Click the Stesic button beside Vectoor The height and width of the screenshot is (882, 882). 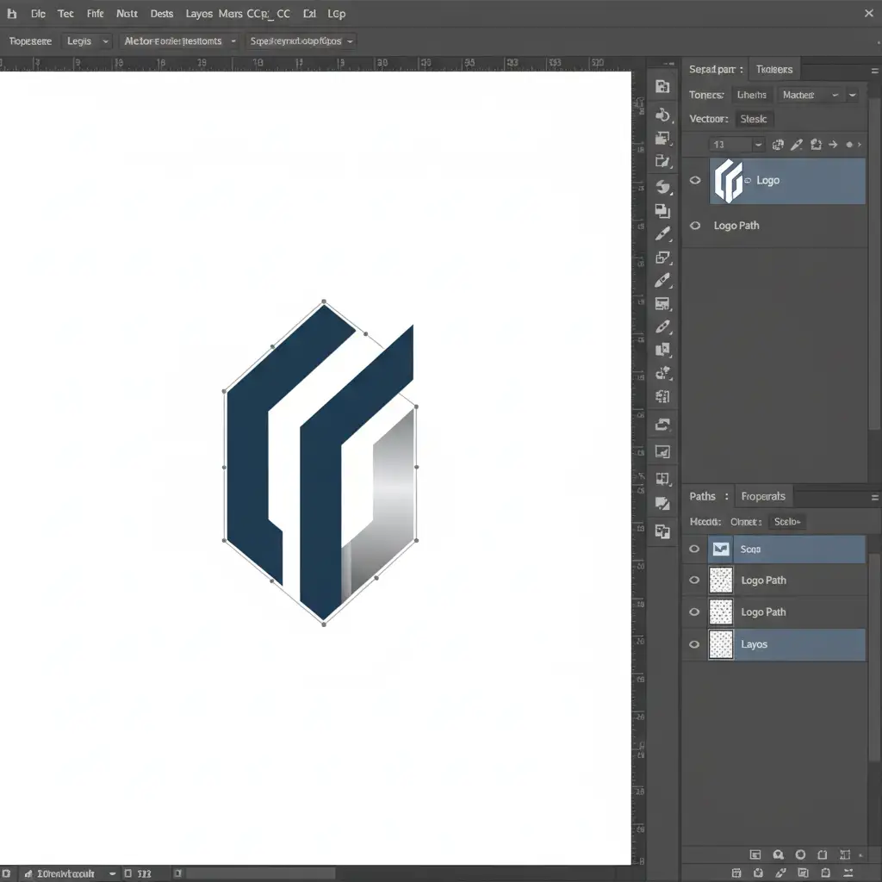coord(754,119)
